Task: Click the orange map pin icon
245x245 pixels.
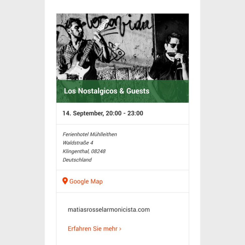Action: 65,181
